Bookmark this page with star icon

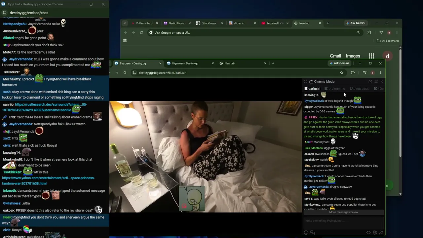pos(342,73)
